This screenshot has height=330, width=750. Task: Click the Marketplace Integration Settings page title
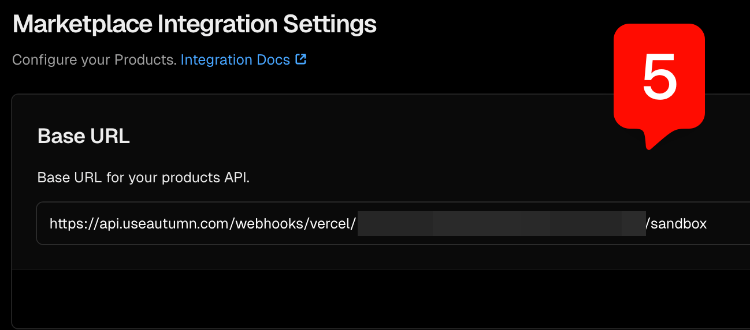[195, 25]
